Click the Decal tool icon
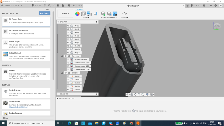 pos(89,14)
